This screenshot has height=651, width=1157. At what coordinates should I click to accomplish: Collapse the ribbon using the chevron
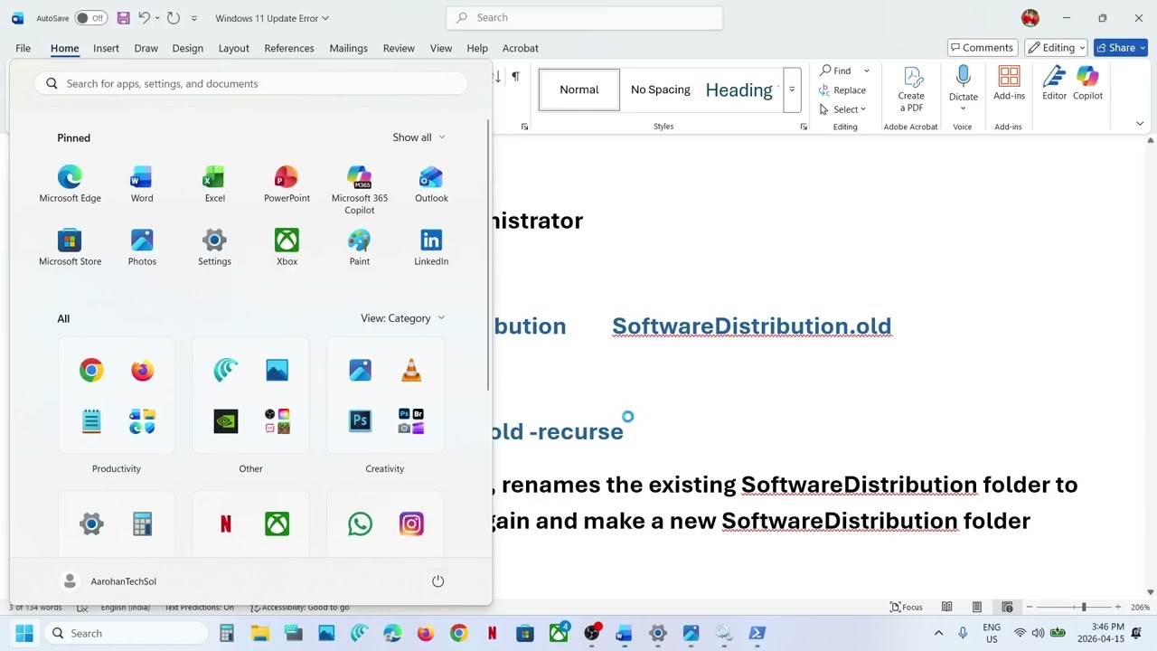(x=1140, y=124)
